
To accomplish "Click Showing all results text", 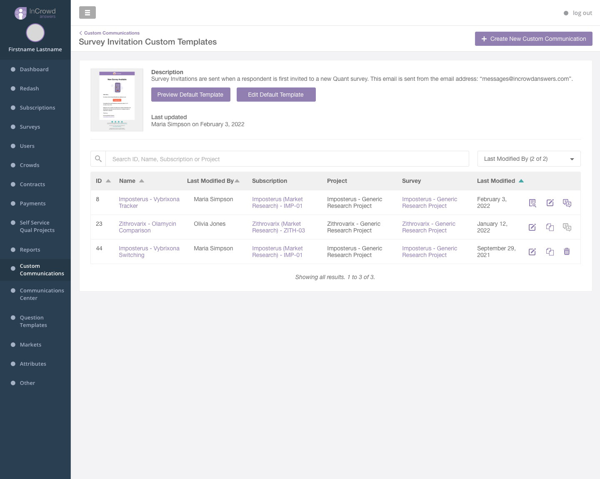I will (335, 277).
